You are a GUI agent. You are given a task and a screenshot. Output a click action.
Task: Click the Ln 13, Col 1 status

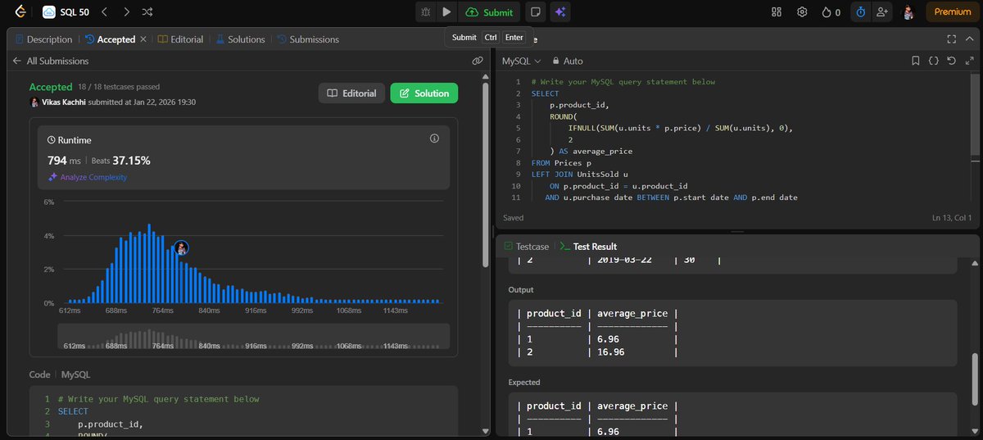(952, 218)
